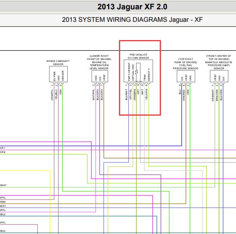Click the "SENSOR" pin label in camshaft box

pos(63,76)
